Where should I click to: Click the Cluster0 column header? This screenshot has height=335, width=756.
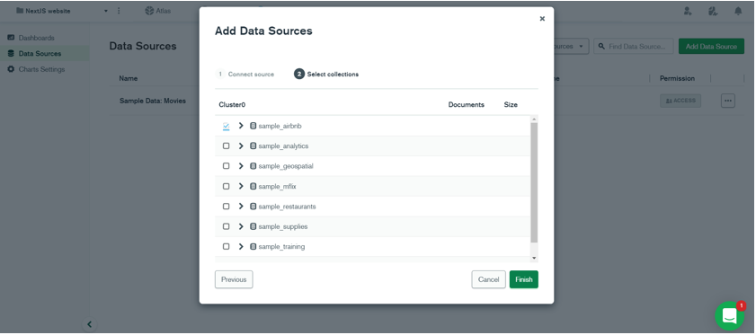(x=233, y=104)
